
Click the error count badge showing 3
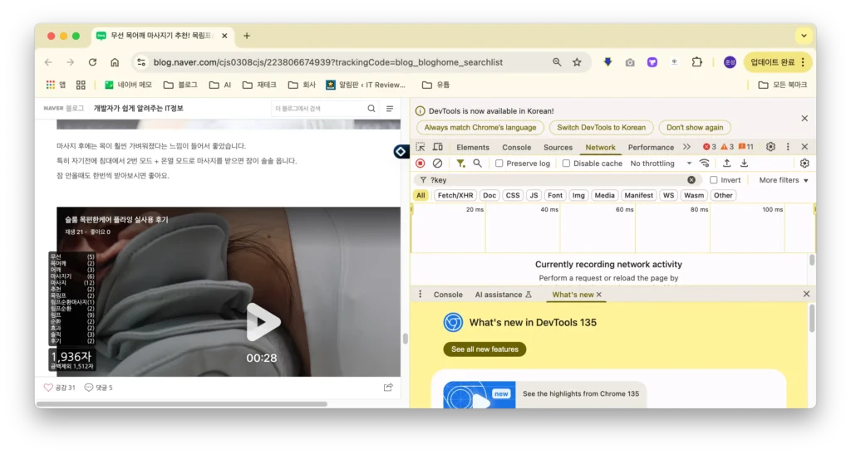click(710, 147)
